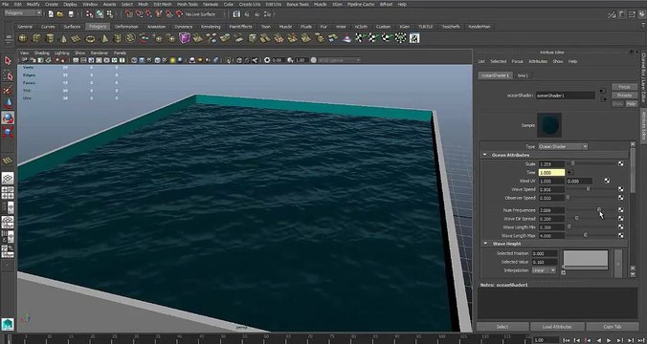
Task: Click the Load Attributes button
Action: pyautogui.click(x=557, y=327)
